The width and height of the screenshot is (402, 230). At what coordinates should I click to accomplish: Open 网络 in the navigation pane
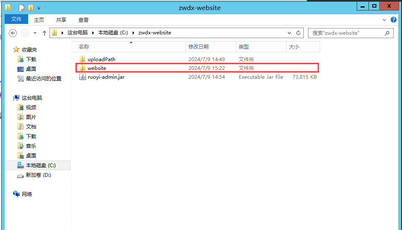(x=27, y=194)
